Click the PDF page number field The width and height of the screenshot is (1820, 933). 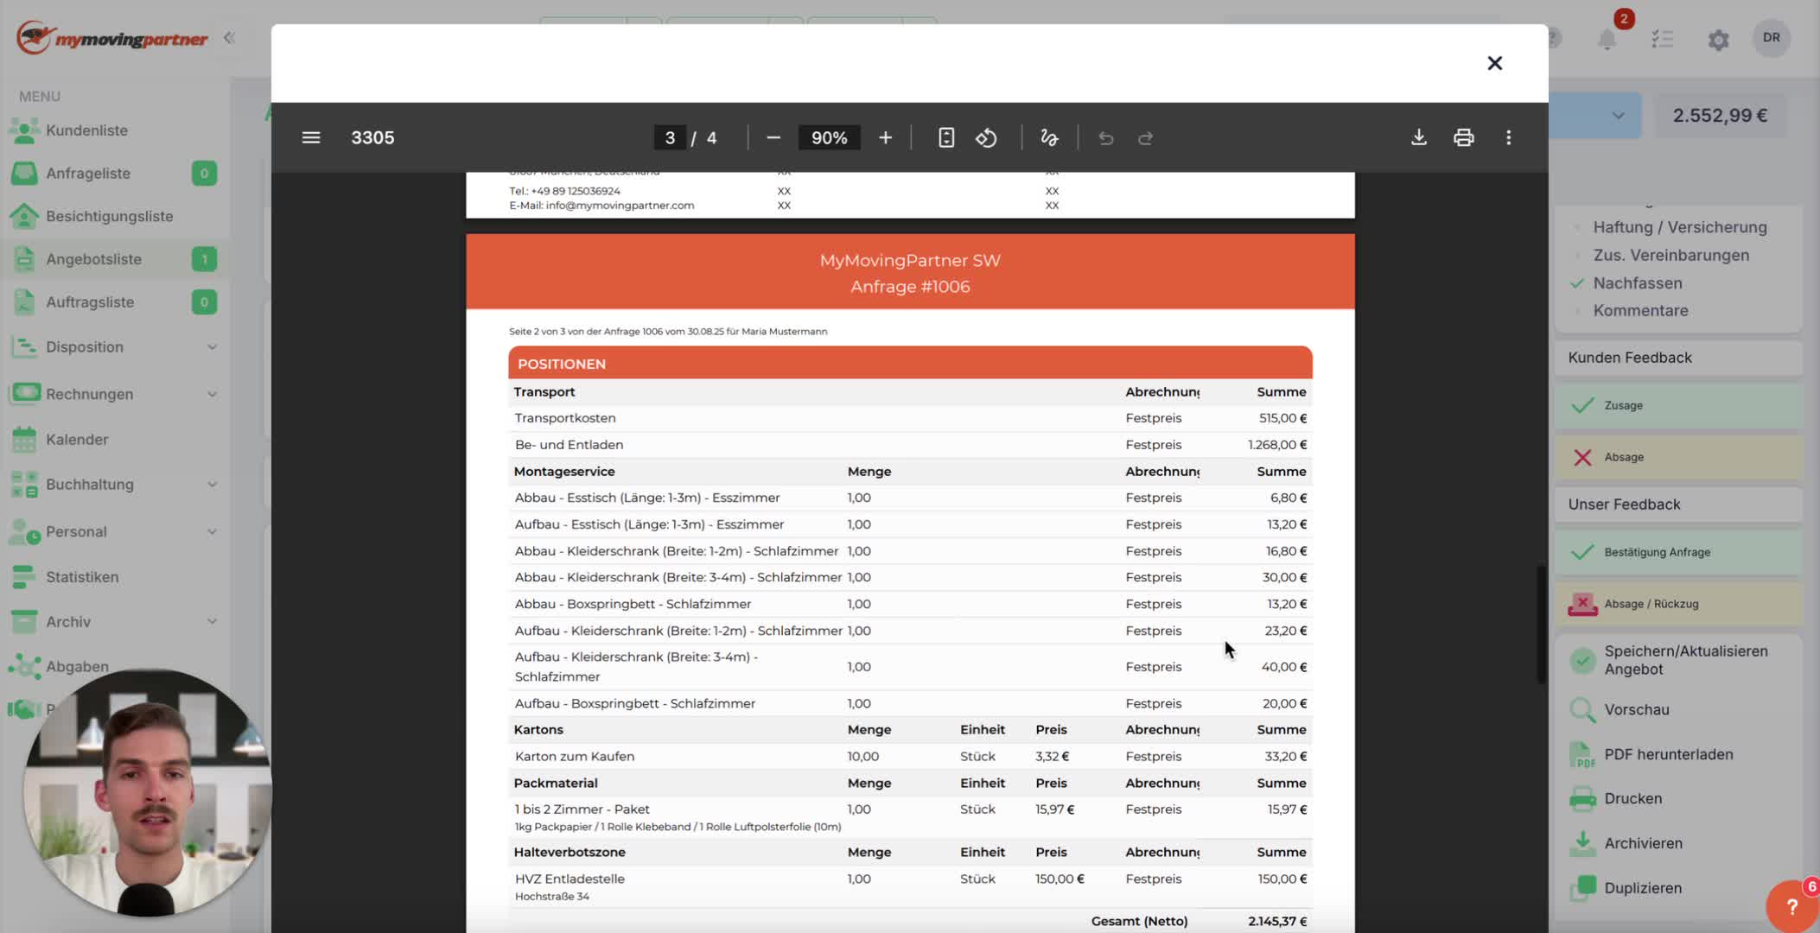pos(670,138)
